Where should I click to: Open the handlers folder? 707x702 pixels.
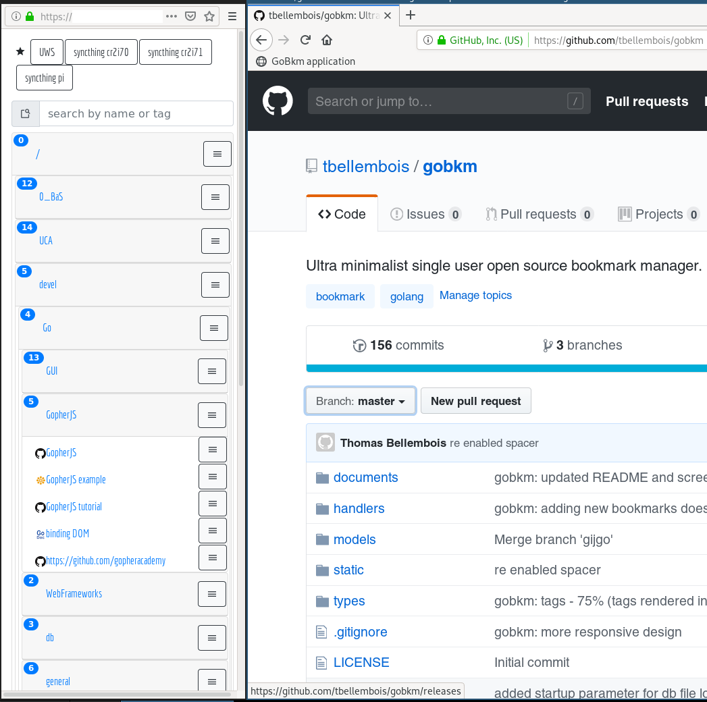(359, 508)
